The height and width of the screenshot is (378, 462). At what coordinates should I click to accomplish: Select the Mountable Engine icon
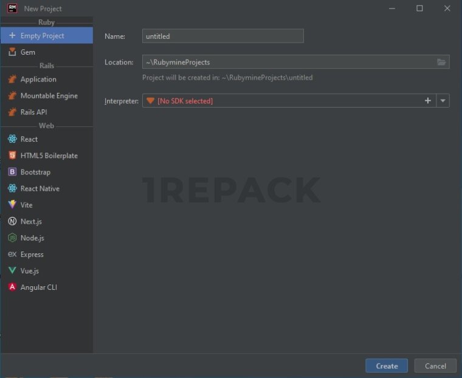click(12, 96)
